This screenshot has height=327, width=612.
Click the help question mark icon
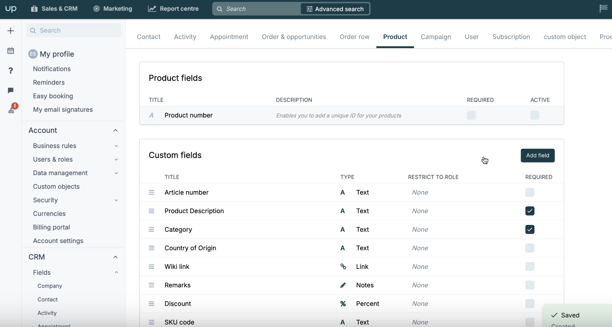[11, 71]
